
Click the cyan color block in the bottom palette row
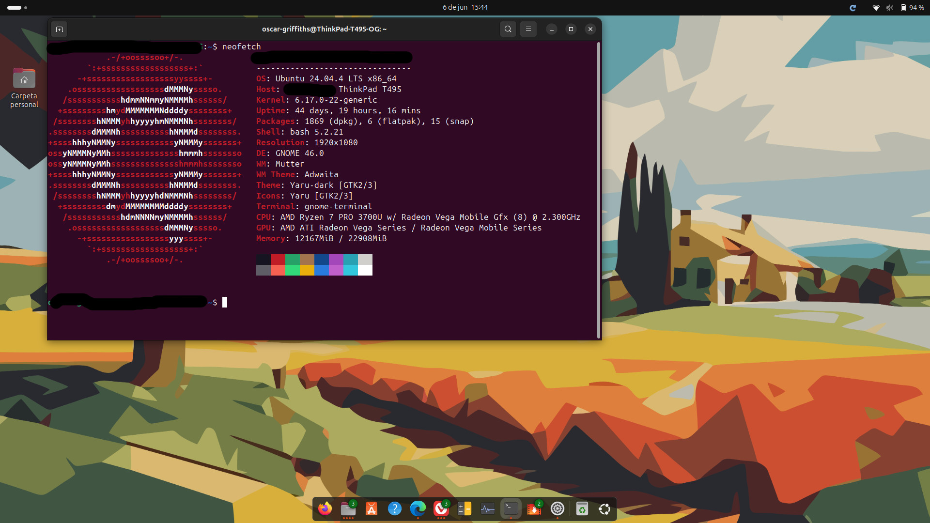tap(351, 270)
